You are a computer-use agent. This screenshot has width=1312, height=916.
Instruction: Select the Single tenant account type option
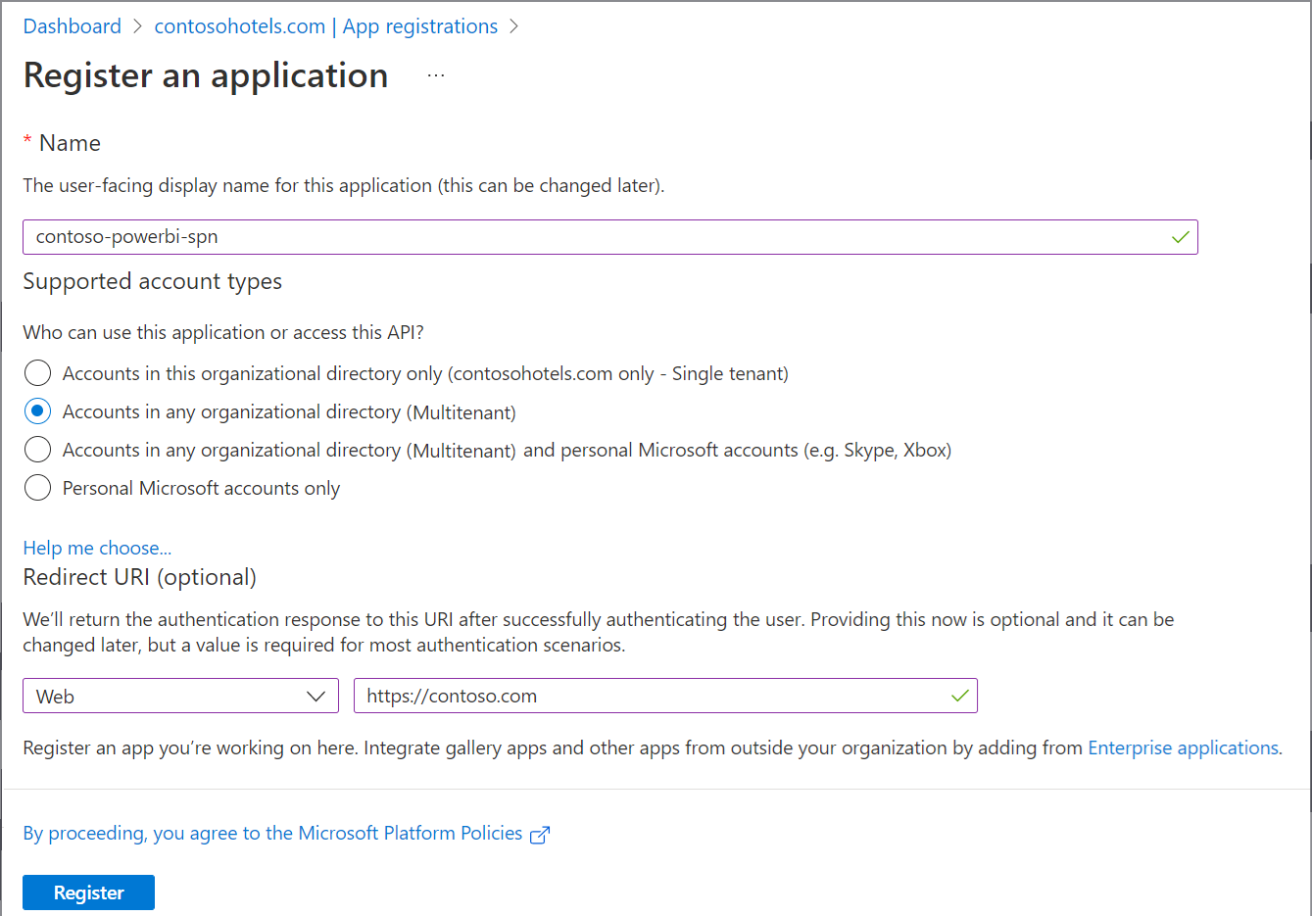click(37, 372)
